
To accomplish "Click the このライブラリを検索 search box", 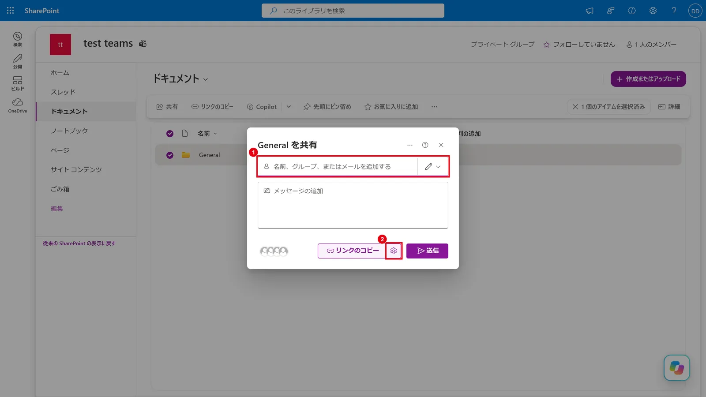I will [353, 11].
